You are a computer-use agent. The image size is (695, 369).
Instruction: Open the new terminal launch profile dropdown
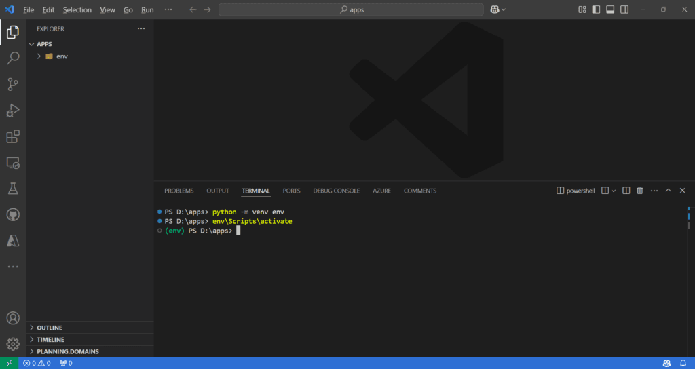pyautogui.click(x=614, y=191)
